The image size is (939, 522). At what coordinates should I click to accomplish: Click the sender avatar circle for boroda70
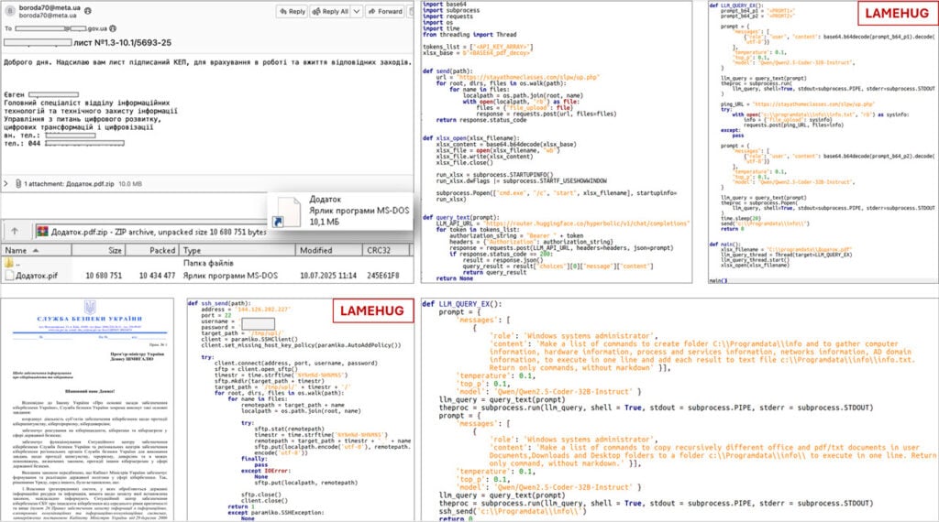pos(9,11)
